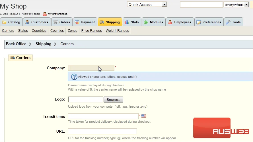
Task: Click the Shipping truck icon in tab
Action: click(x=102, y=22)
